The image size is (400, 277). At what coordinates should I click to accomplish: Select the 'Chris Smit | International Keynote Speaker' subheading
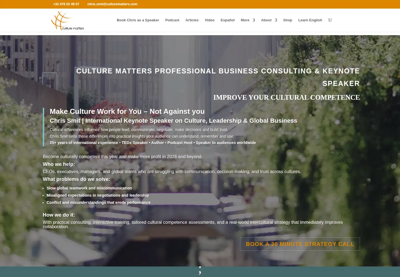click(x=173, y=121)
